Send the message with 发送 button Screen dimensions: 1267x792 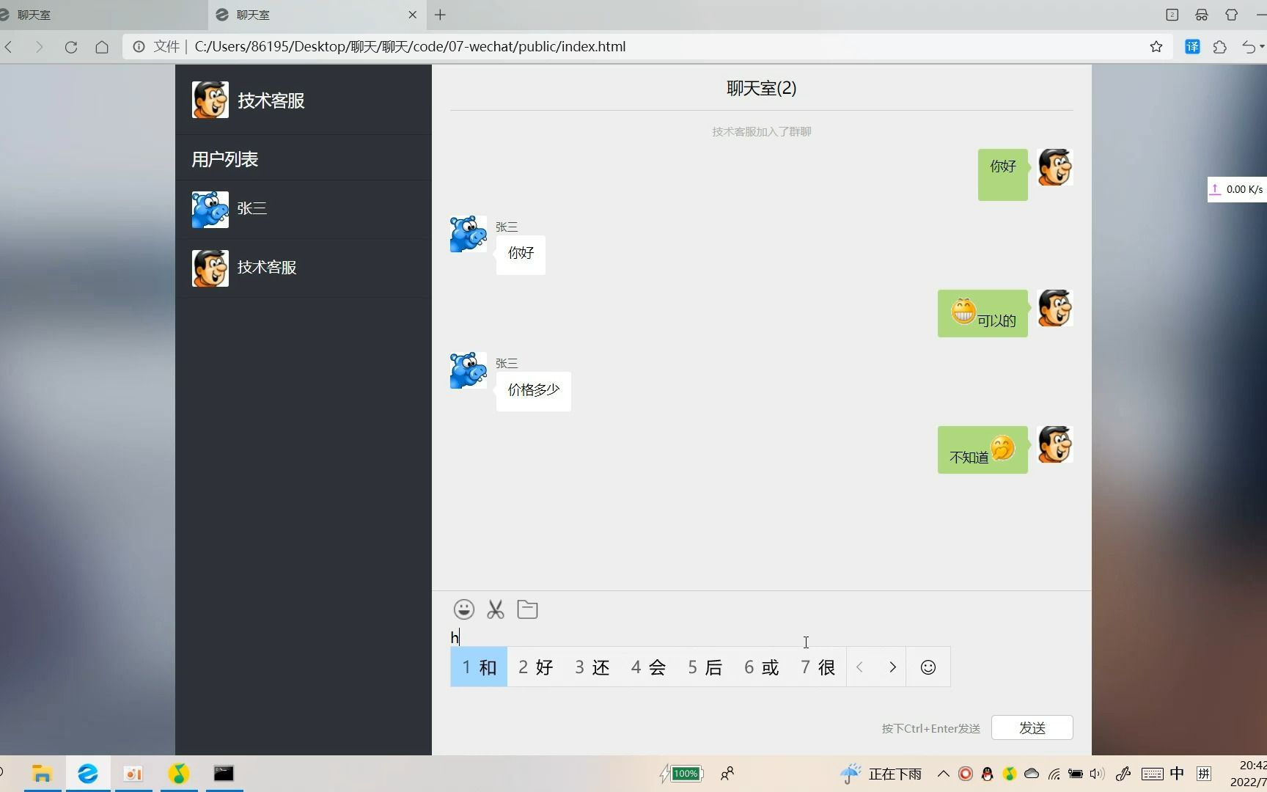tap(1032, 727)
